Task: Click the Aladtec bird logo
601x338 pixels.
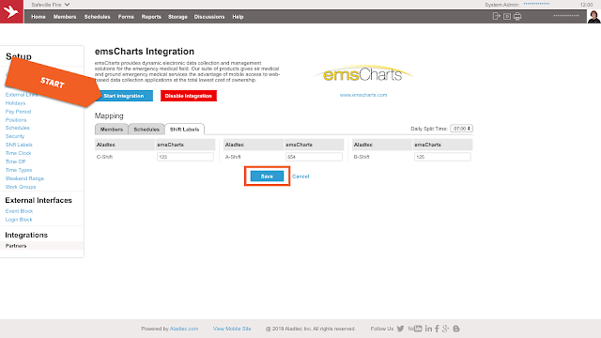Action: point(11,11)
